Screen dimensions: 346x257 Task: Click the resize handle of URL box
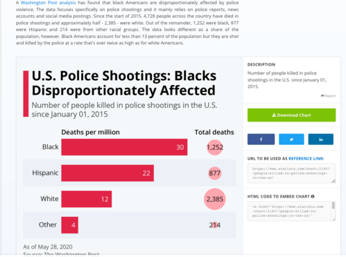point(334,181)
